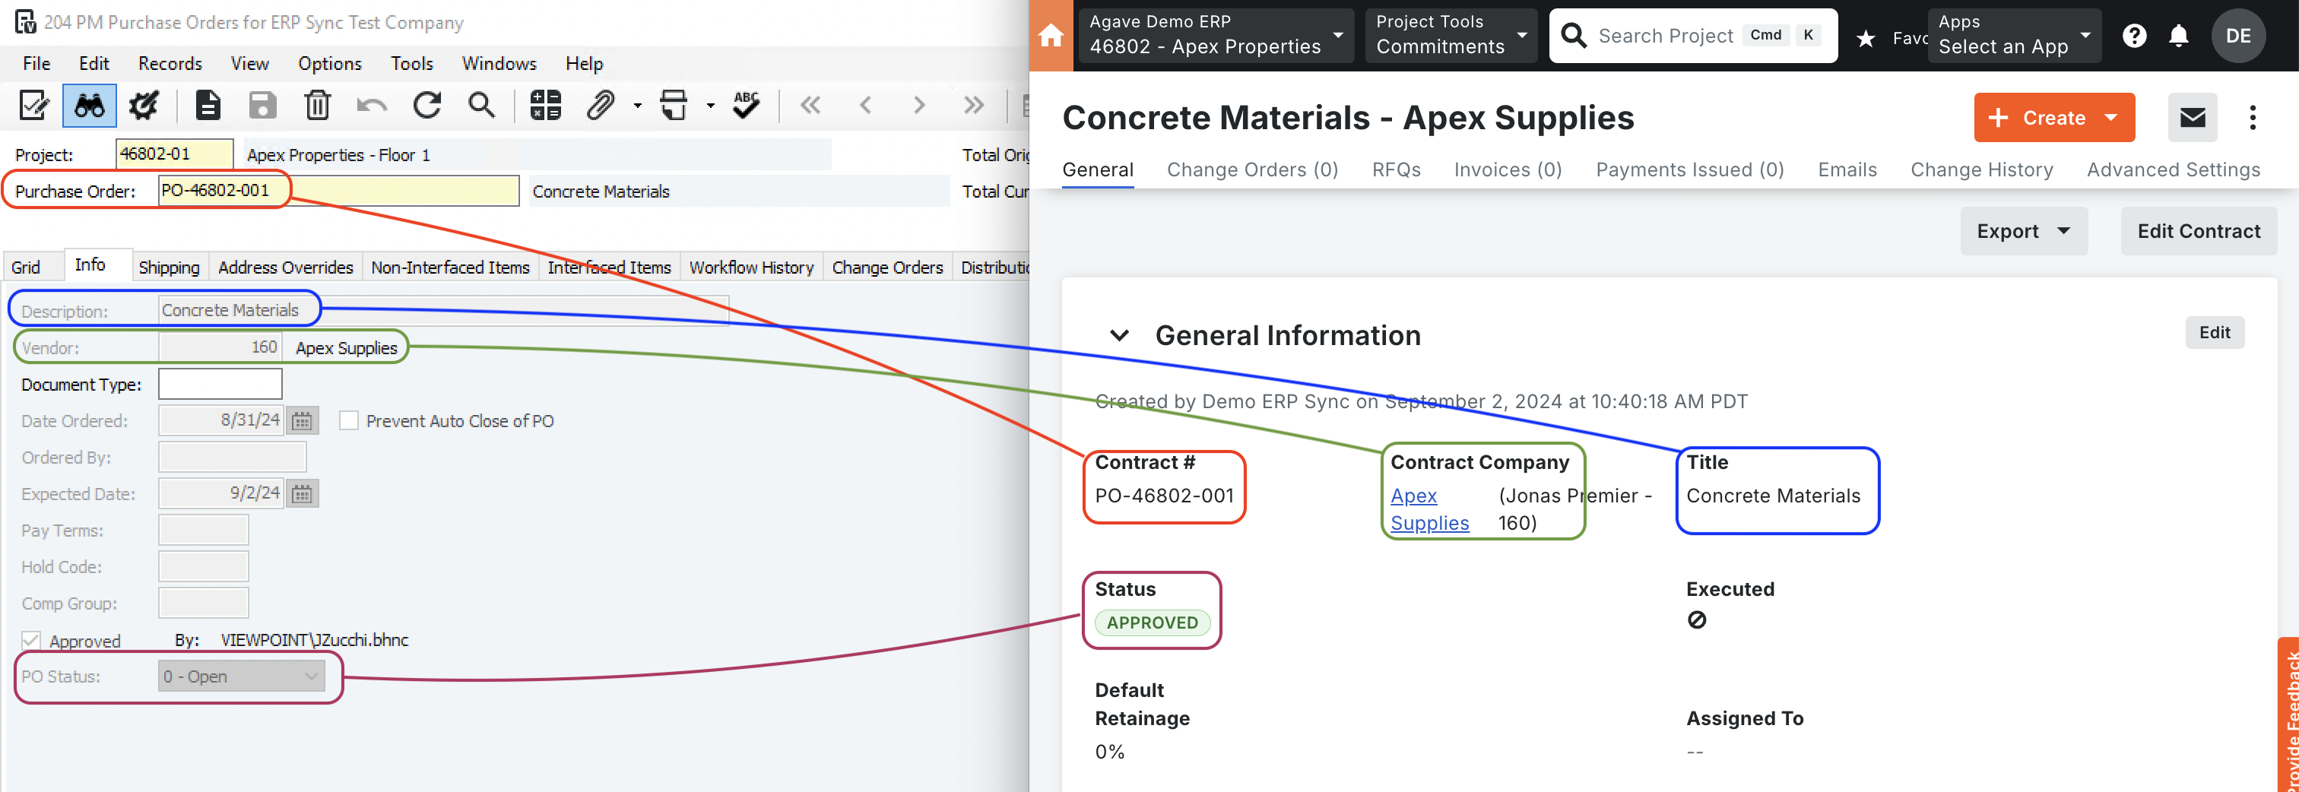This screenshot has width=2299, height=792.
Task: Click Edit in General Information
Action: [x=2214, y=333]
